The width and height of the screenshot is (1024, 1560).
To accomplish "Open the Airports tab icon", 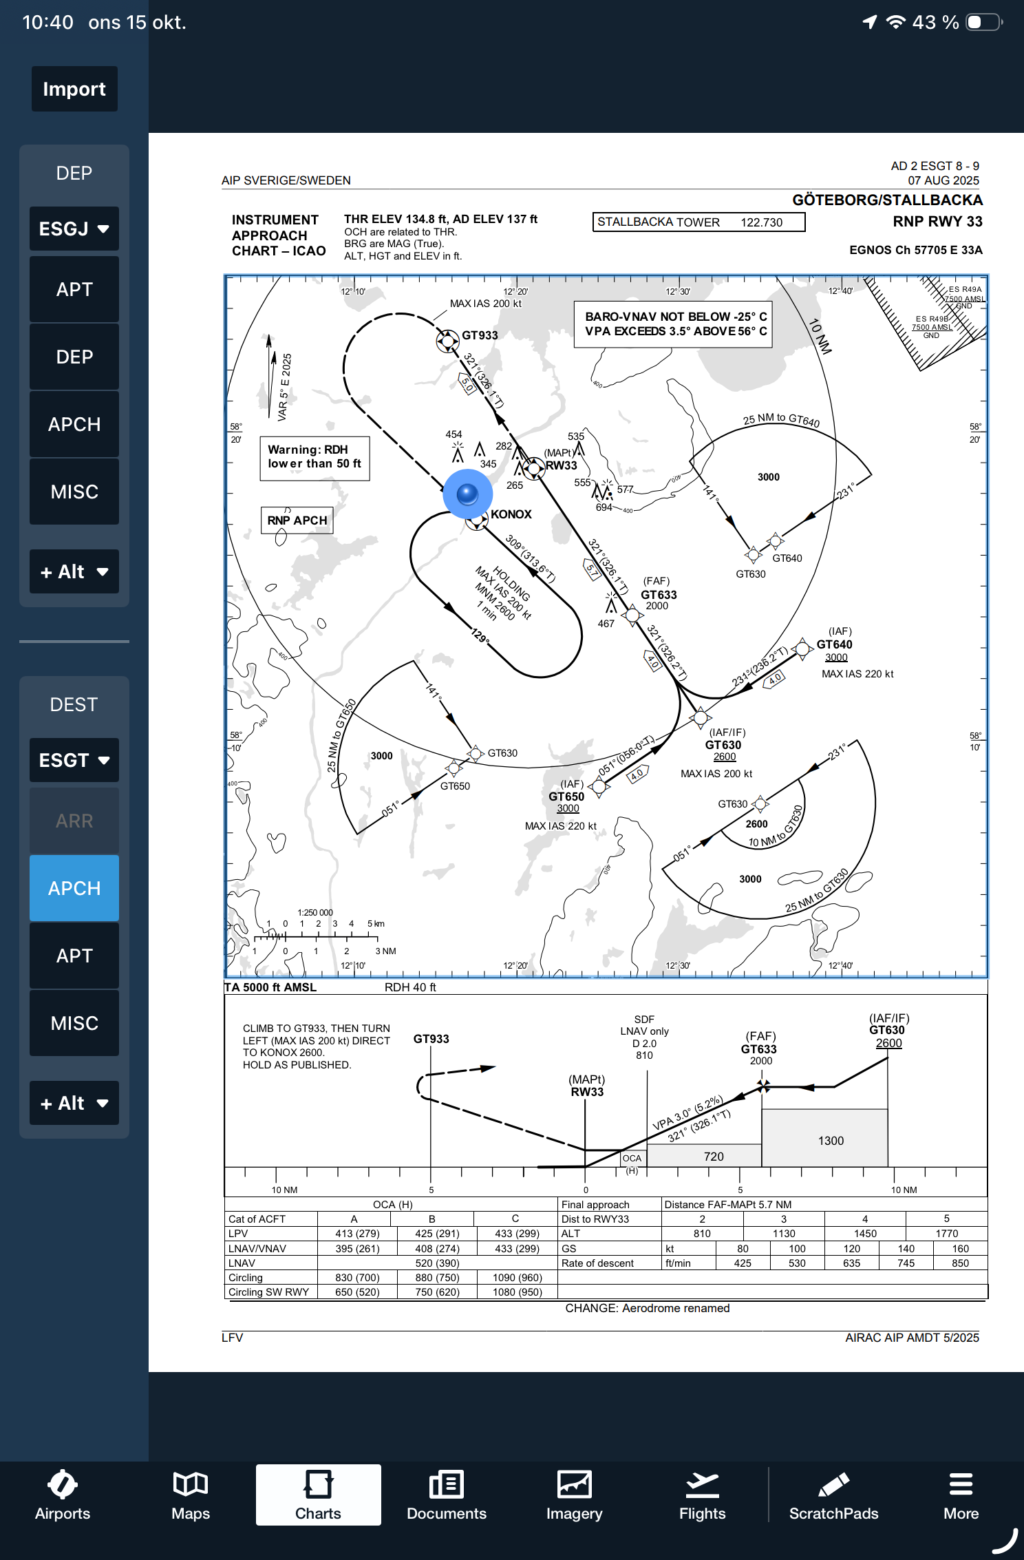I will click(x=63, y=1495).
